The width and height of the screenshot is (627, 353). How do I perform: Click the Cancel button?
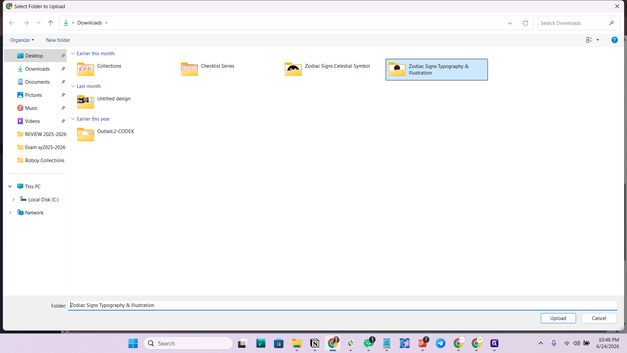click(x=599, y=318)
